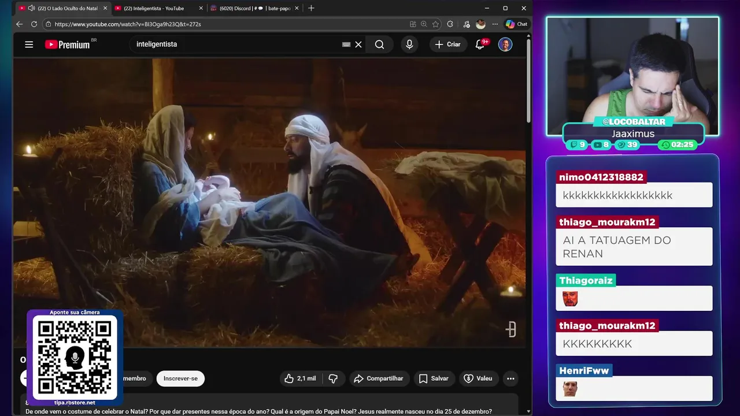Mute tab via speaker icon on first tab
This screenshot has width=740, height=416.
coord(31,8)
